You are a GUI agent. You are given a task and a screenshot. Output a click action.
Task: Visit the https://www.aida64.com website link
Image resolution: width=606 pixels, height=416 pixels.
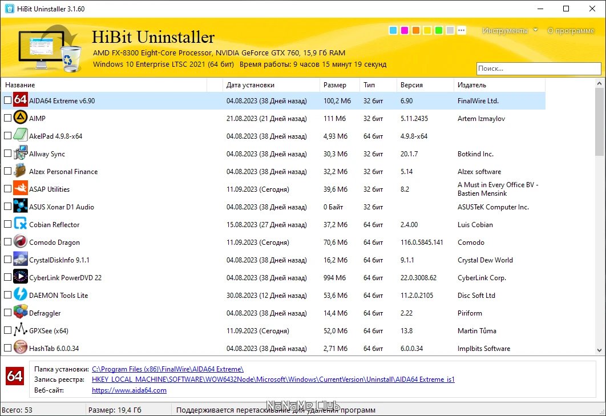tap(129, 390)
